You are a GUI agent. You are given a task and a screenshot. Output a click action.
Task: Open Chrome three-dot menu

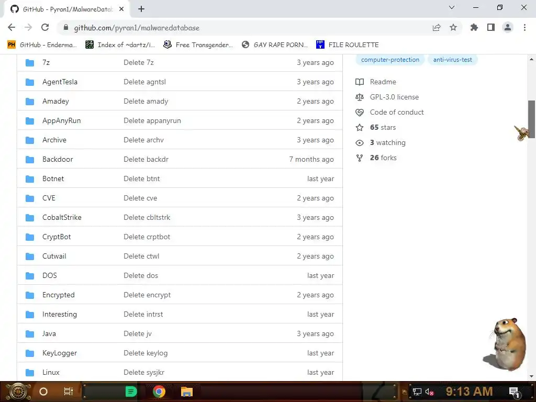click(524, 27)
